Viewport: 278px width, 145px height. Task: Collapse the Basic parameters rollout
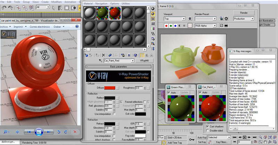pos(118,66)
